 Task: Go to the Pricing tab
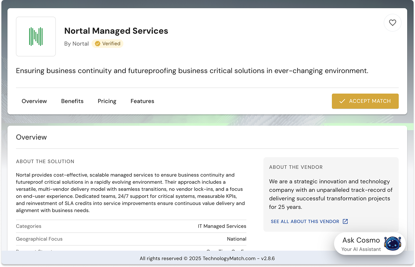[107, 101]
